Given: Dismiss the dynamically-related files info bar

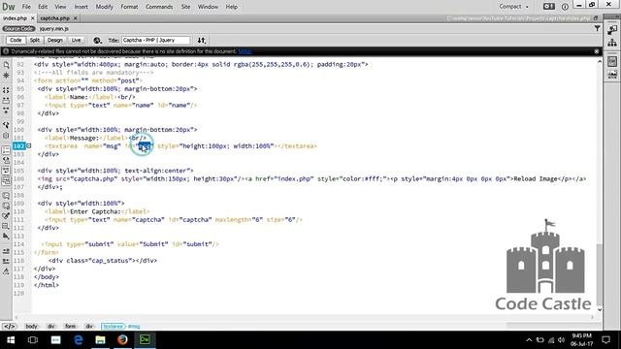Looking at the screenshot, I should (x=597, y=51).
